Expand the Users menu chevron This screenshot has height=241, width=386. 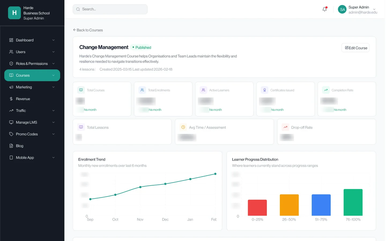tap(53, 52)
